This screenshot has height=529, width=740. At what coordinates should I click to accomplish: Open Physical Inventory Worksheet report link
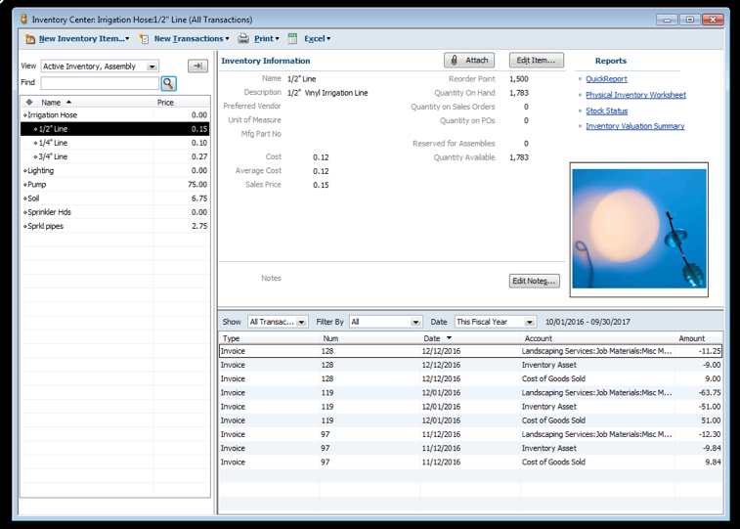635,95
